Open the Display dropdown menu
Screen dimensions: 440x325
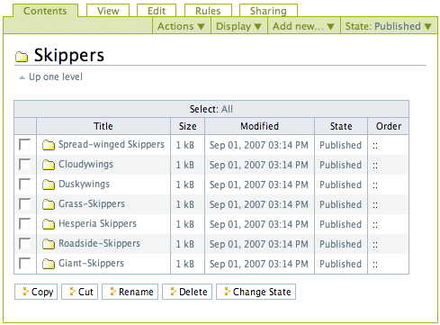coord(239,26)
